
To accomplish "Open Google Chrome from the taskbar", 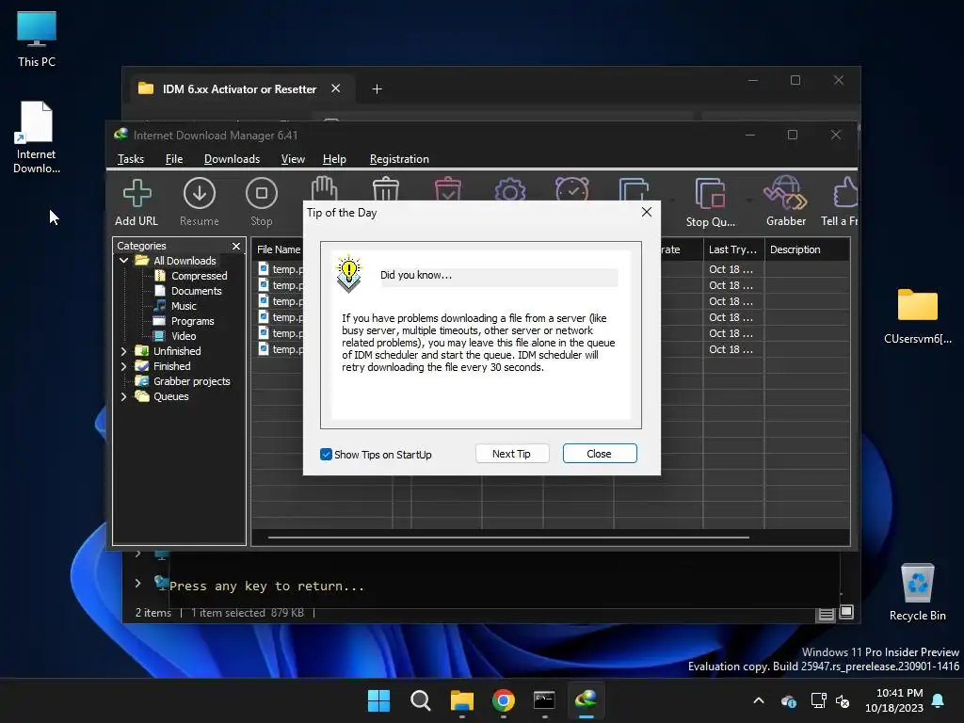I will (x=504, y=700).
